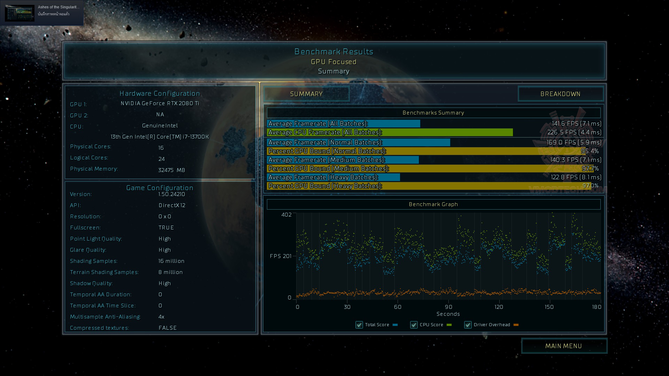Screen dimensions: 669x376
Task: Click the Hardware Configuration panel heading
Action: pos(160,93)
